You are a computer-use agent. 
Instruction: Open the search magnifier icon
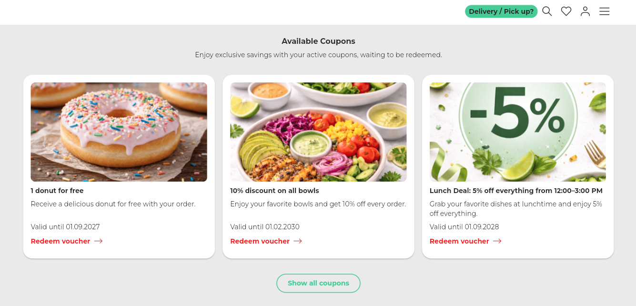[547, 11]
